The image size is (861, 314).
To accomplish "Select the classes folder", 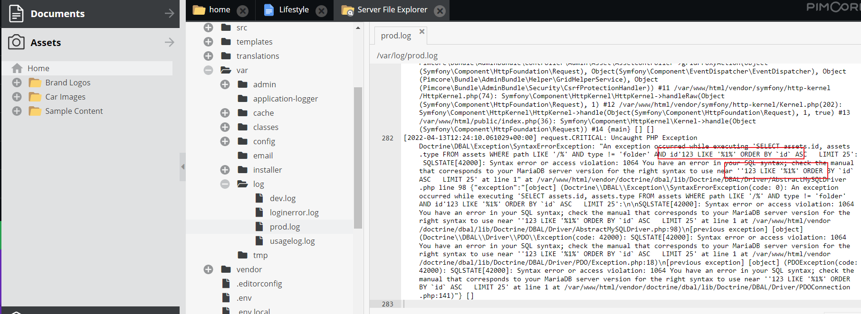I will 266,127.
